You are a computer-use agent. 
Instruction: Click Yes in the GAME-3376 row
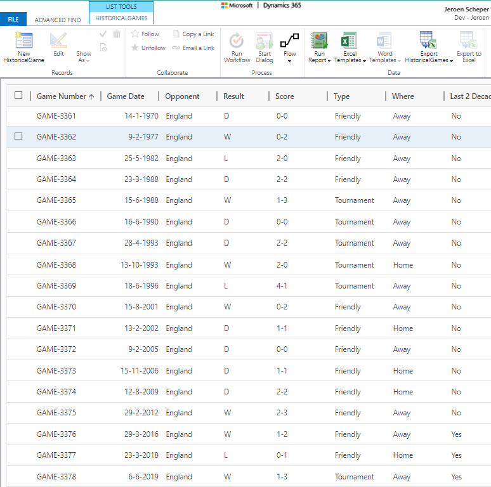coord(456,434)
